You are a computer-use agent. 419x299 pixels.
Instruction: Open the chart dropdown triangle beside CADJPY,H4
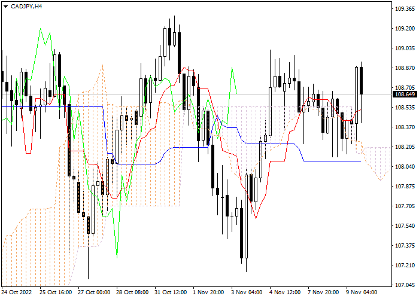pyautogui.click(x=5, y=7)
